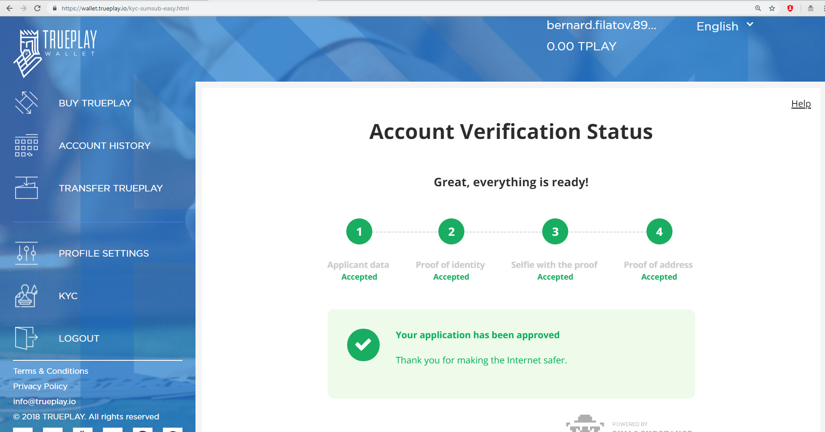The image size is (825, 432).
Task: Click the 2018 TRUEPLAY copyright notice
Action: point(86,417)
